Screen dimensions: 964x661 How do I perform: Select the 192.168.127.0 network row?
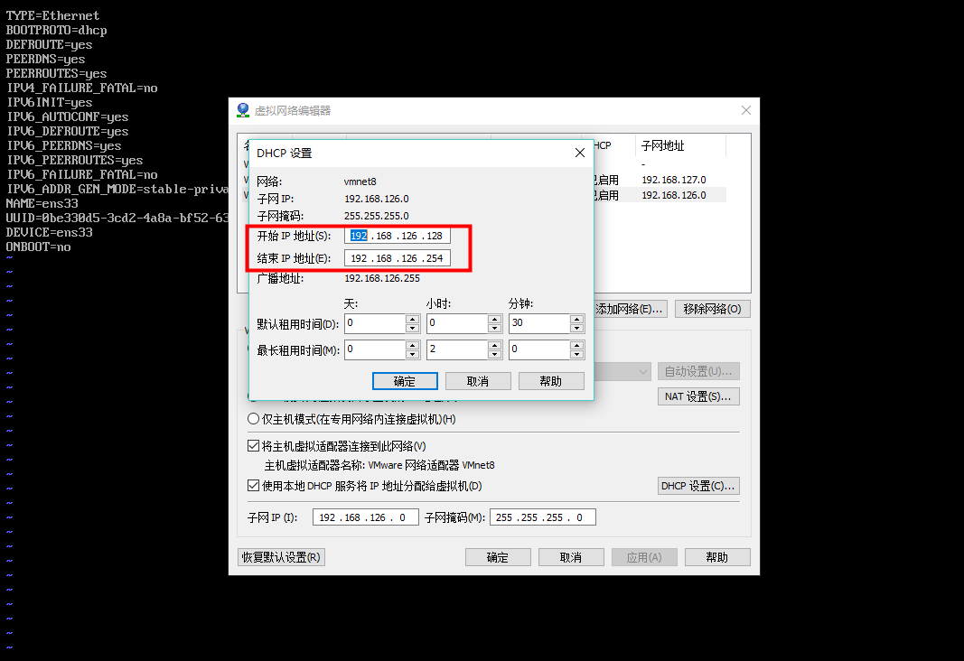pos(660,180)
